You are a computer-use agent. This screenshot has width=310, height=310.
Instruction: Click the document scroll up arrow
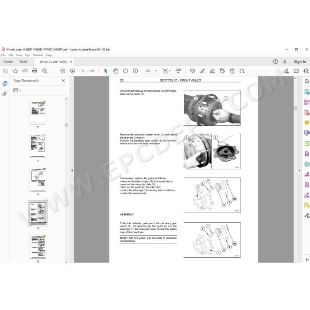pos(295,78)
